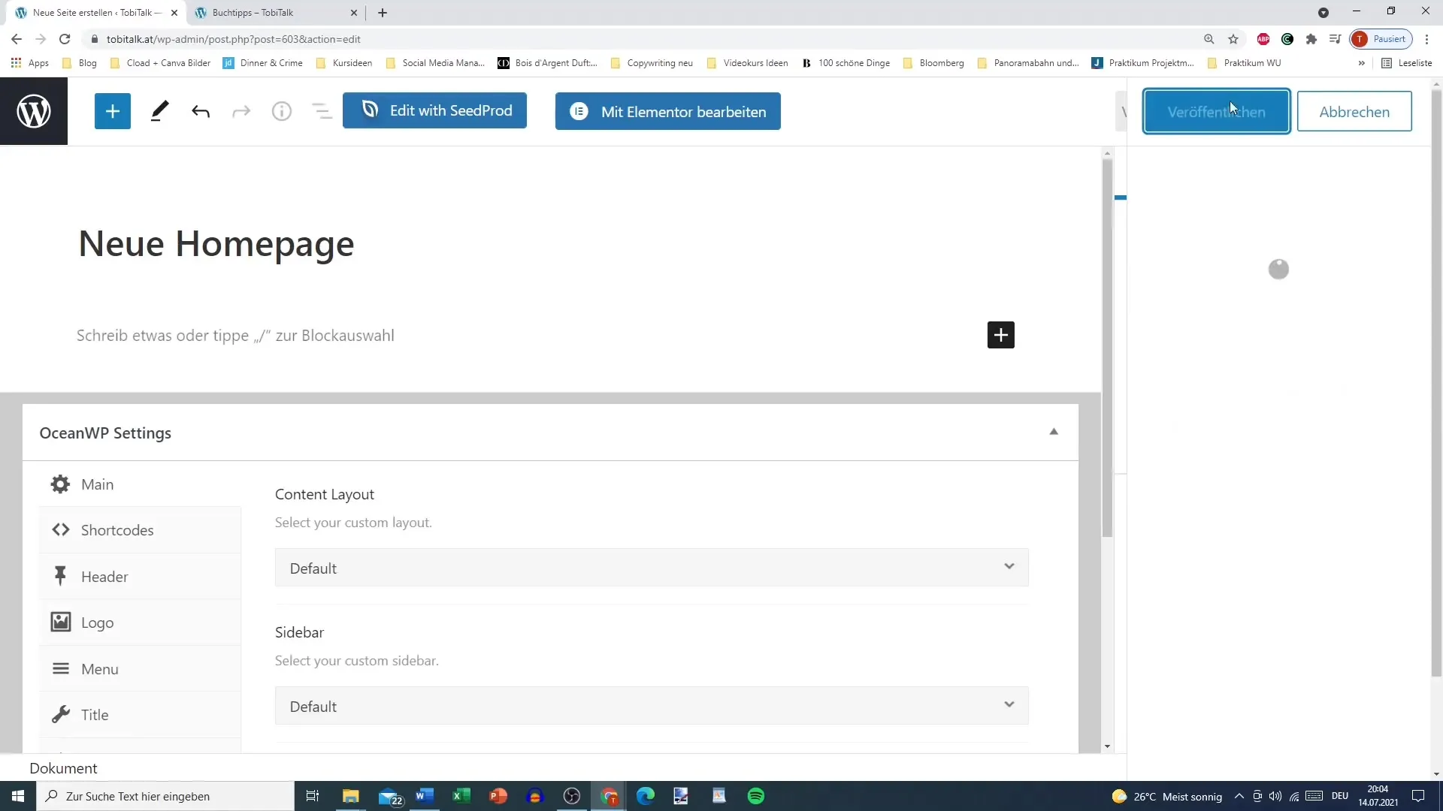The width and height of the screenshot is (1443, 811).
Task: Select the Header settings tab
Action: (x=140, y=577)
